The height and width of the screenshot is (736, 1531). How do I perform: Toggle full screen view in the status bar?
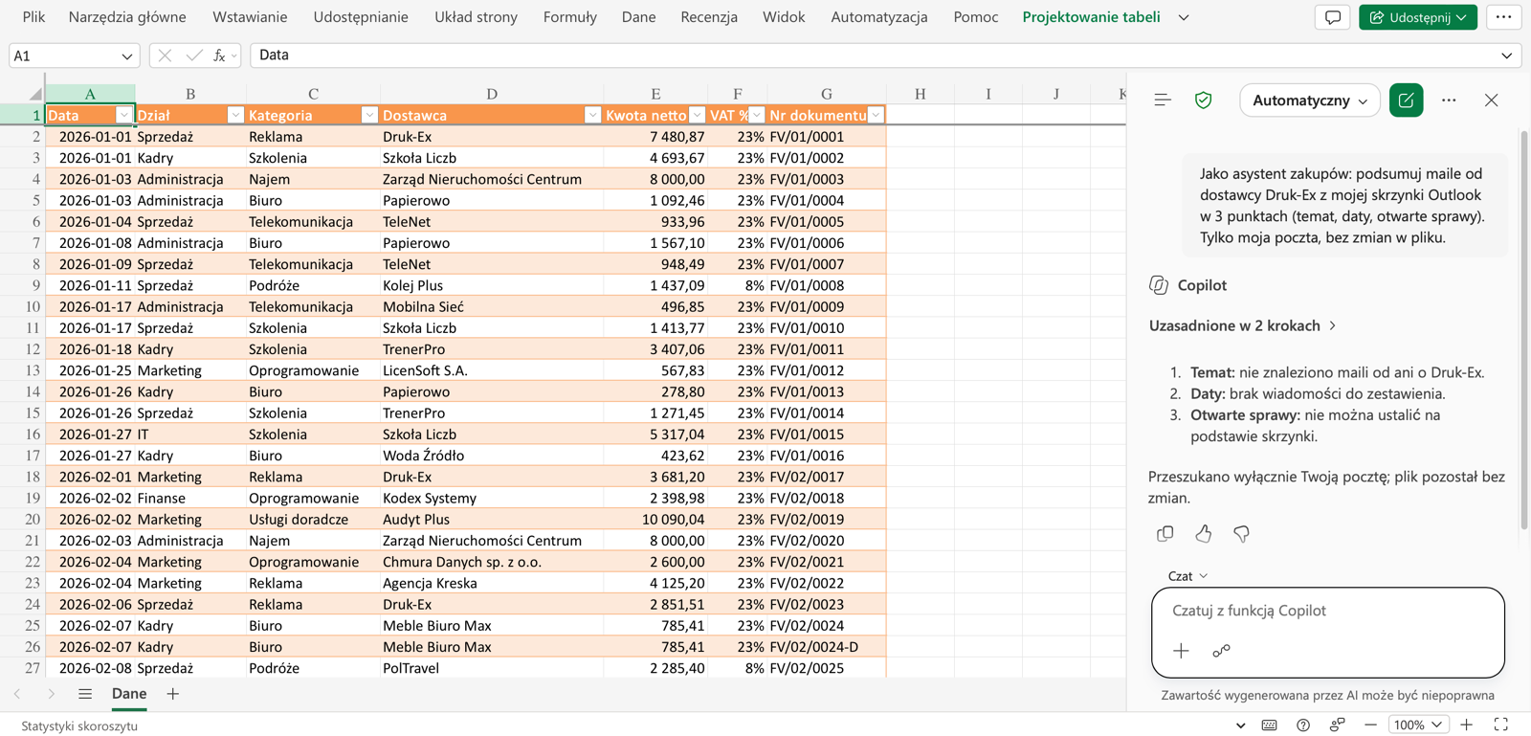tap(1500, 725)
